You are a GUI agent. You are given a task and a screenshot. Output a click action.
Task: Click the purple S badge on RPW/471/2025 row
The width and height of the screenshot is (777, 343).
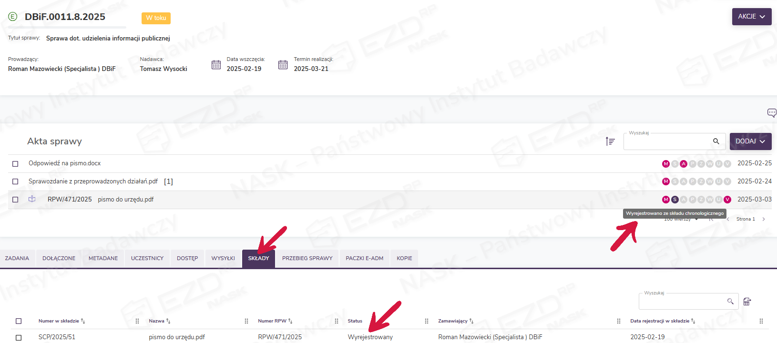click(x=675, y=200)
